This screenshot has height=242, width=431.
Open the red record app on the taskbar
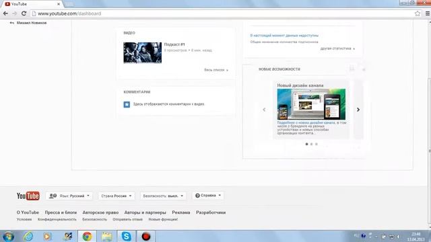(146, 236)
